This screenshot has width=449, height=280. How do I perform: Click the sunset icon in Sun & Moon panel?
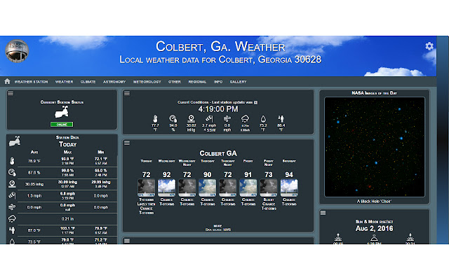click(410, 237)
